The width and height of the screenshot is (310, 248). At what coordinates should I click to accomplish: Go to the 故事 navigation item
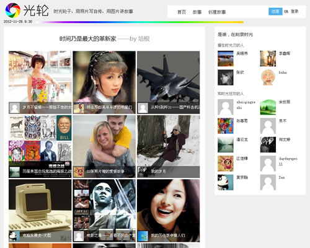pos(197,12)
